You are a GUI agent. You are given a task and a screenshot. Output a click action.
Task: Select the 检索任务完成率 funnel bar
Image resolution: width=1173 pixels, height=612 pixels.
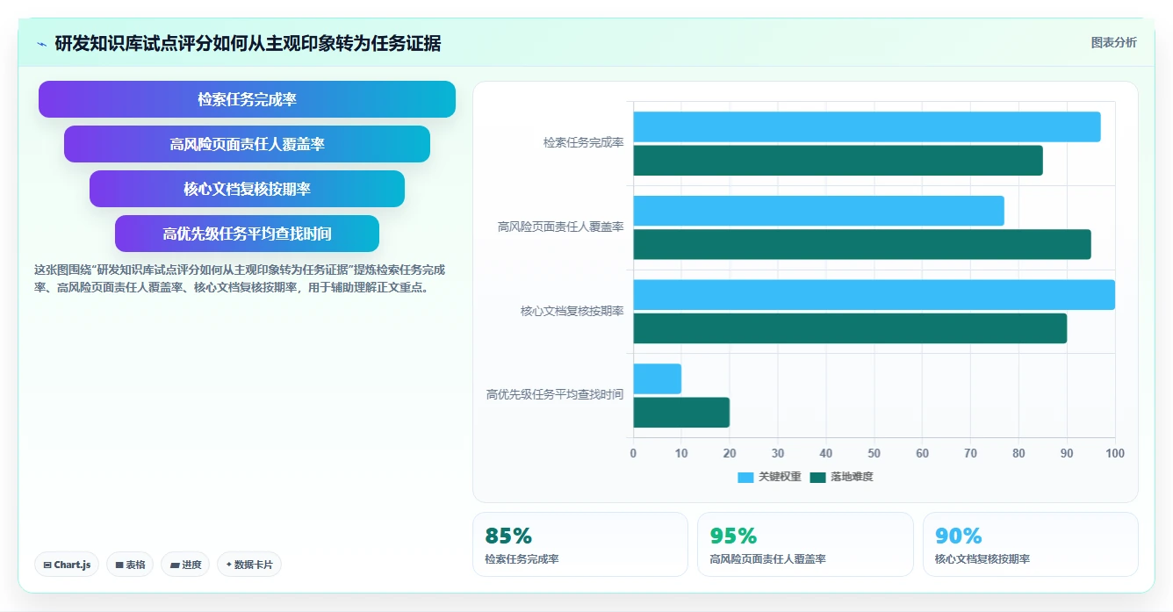(x=247, y=99)
